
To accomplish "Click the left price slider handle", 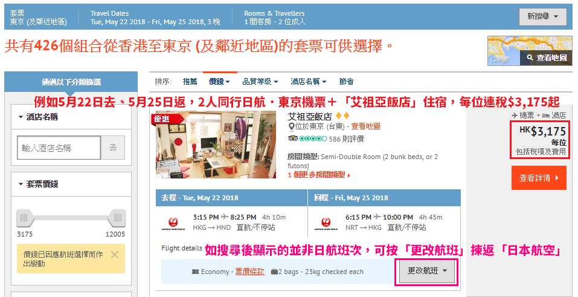I will 24,218.
